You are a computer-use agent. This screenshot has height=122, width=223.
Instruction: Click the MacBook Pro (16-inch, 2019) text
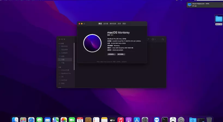(117, 39)
